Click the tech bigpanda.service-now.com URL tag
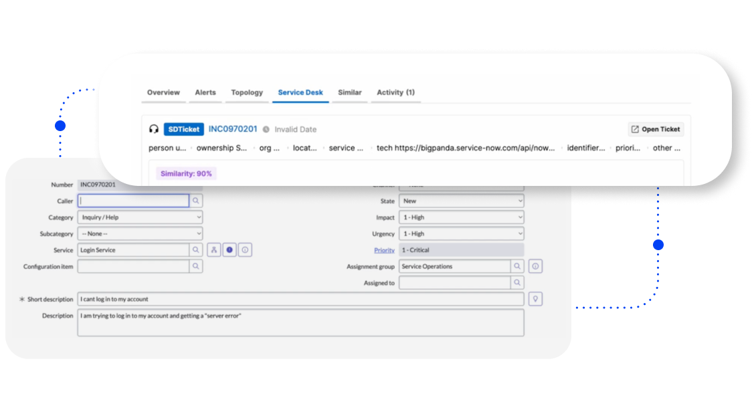The image size is (752, 412). click(x=466, y=148)
